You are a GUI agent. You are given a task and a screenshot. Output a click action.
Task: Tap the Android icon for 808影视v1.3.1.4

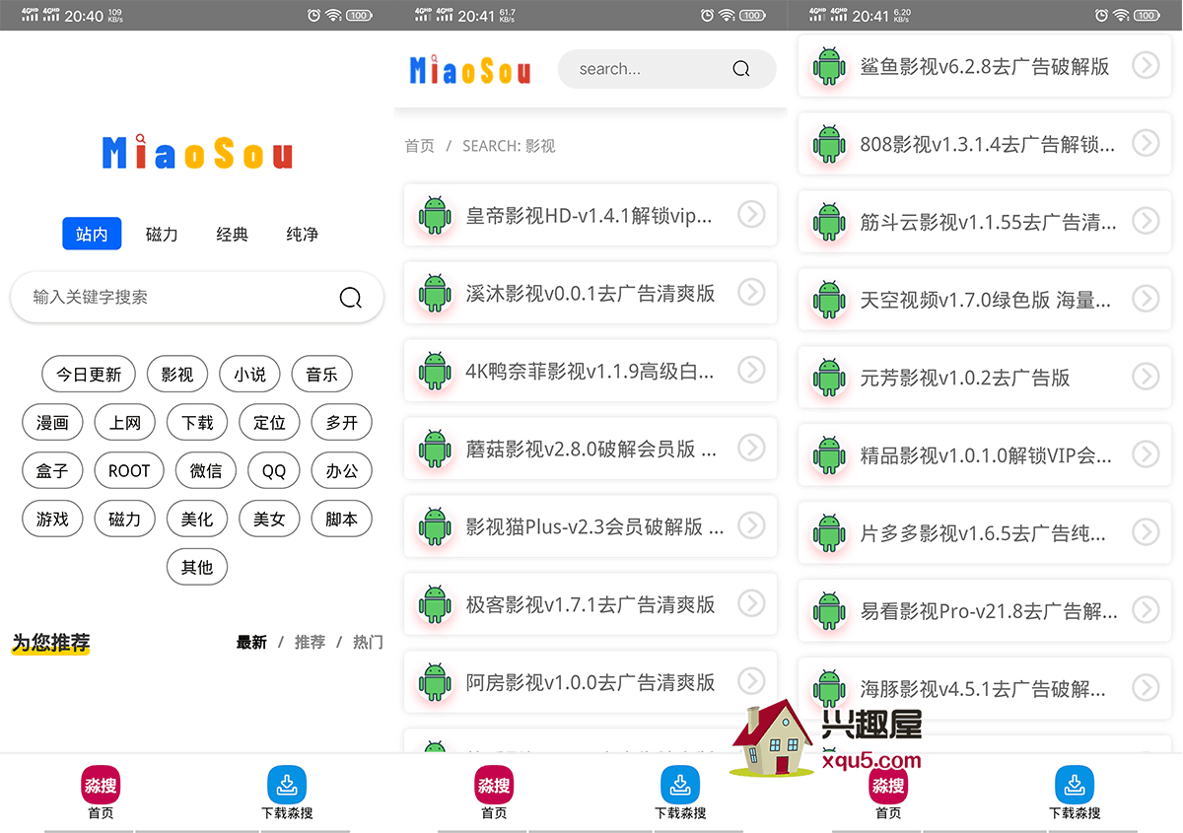tap(829, 145)
